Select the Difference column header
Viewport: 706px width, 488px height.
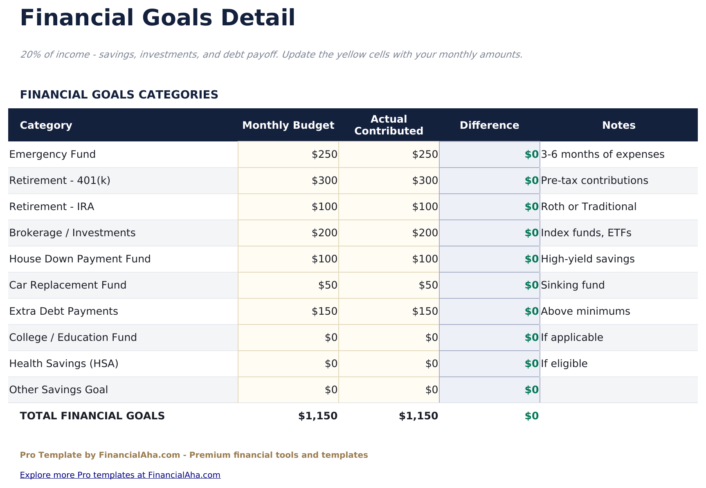489,125
